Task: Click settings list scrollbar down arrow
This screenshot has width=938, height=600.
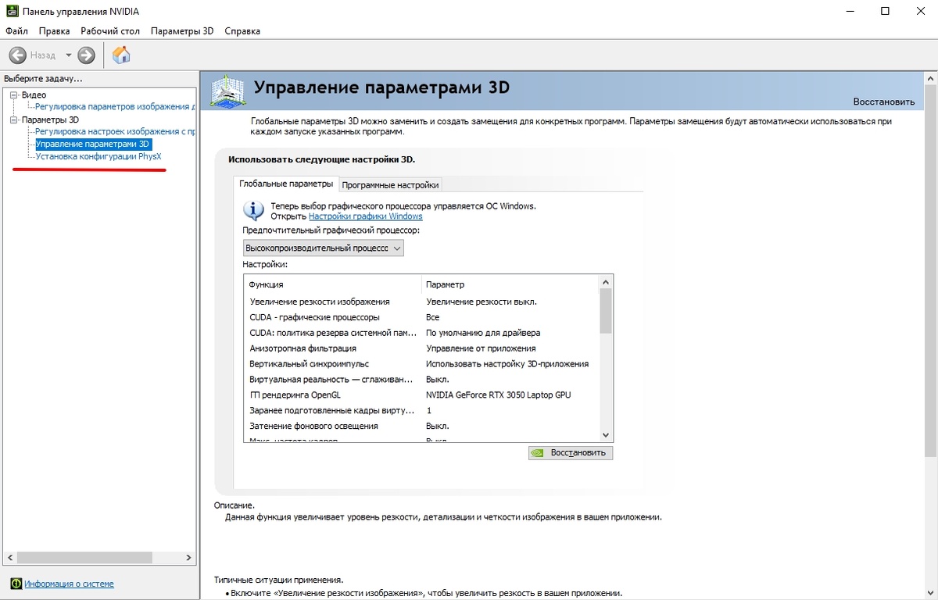Action: [606, 434]
